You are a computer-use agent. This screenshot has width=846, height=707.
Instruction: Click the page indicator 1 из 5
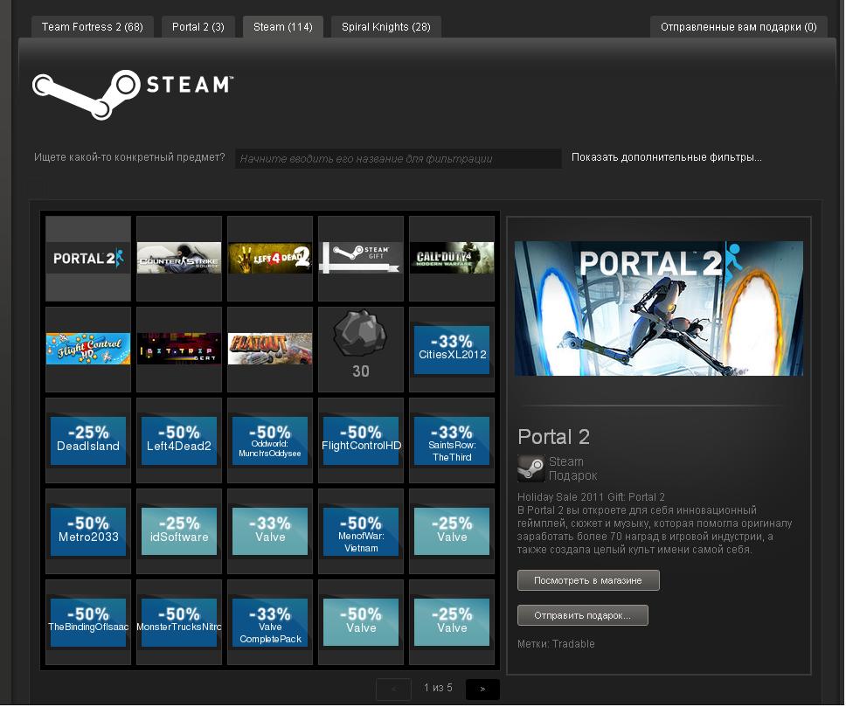pos(438,688)
